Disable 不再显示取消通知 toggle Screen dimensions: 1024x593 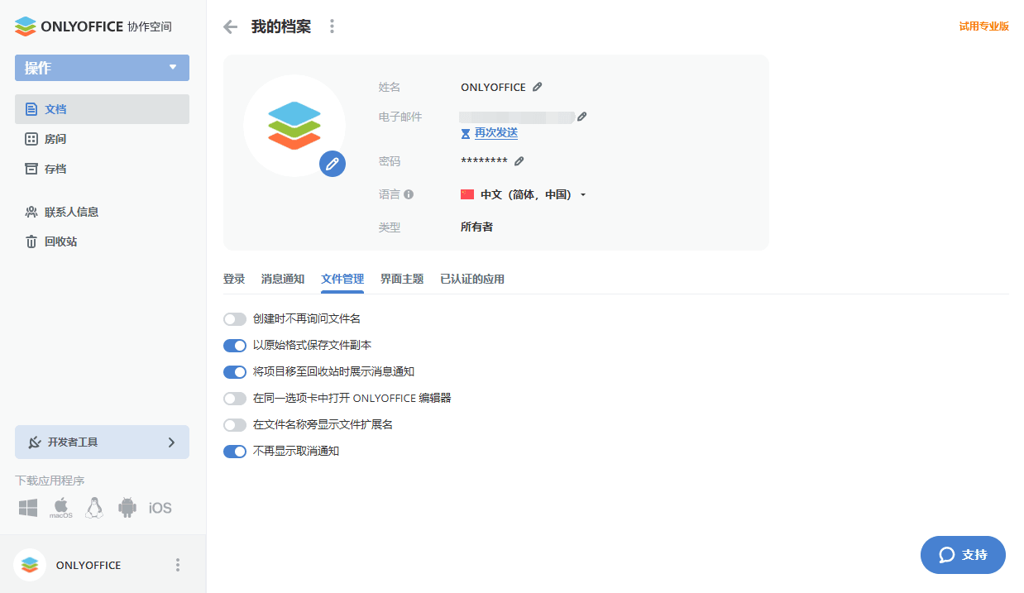pyautogui.click(x=235, y=452)
